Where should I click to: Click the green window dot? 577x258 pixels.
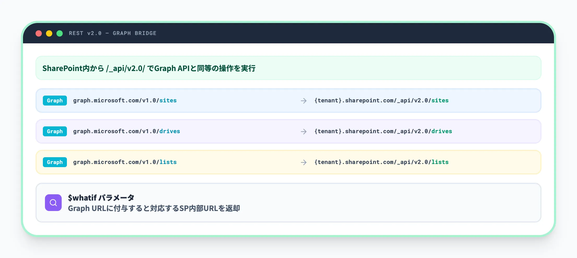click(x=60, y=33)
